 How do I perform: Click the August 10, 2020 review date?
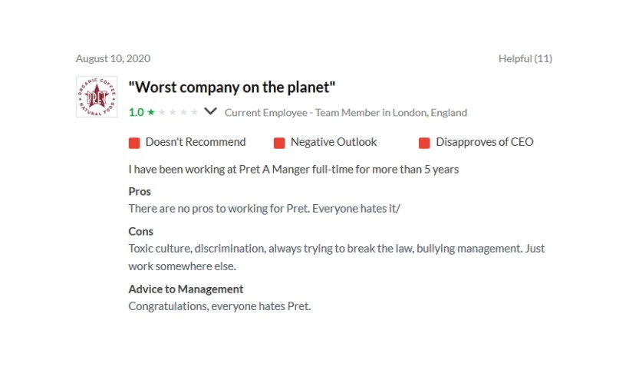click(113, 58)
